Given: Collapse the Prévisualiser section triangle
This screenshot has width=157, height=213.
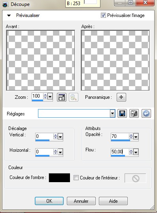Looking at the screenshot, I should point(9,15).
